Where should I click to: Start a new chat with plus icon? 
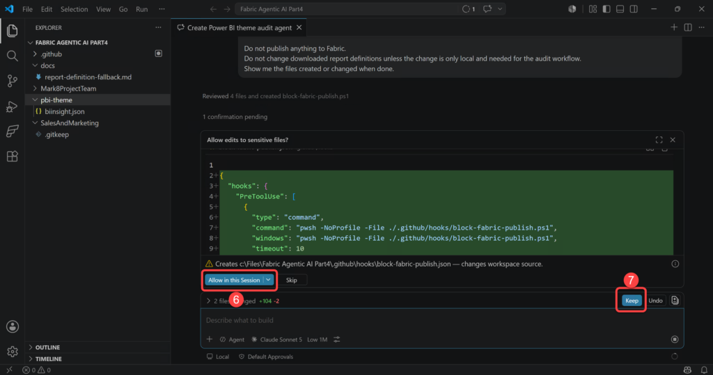coord(674,27)
